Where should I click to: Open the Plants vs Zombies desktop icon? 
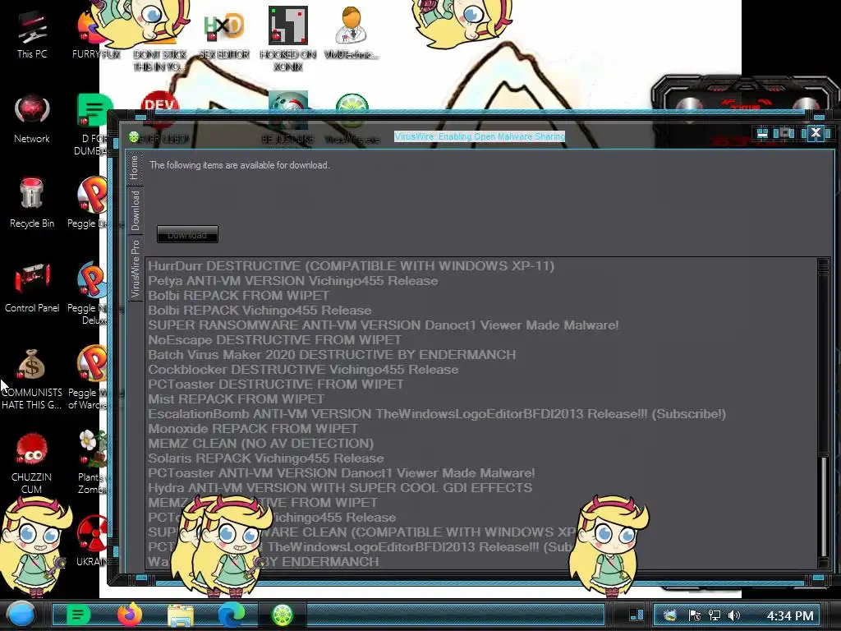point(92,463)
